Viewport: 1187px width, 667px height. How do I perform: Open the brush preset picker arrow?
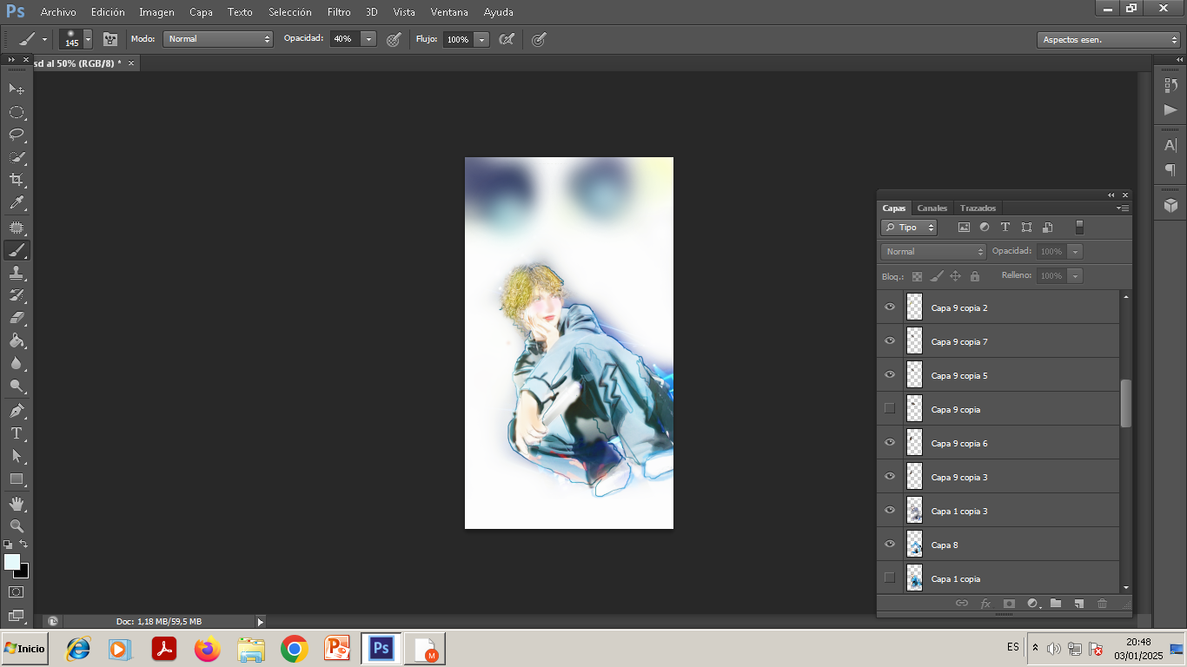pyautogui.click(x=88, y=39)
